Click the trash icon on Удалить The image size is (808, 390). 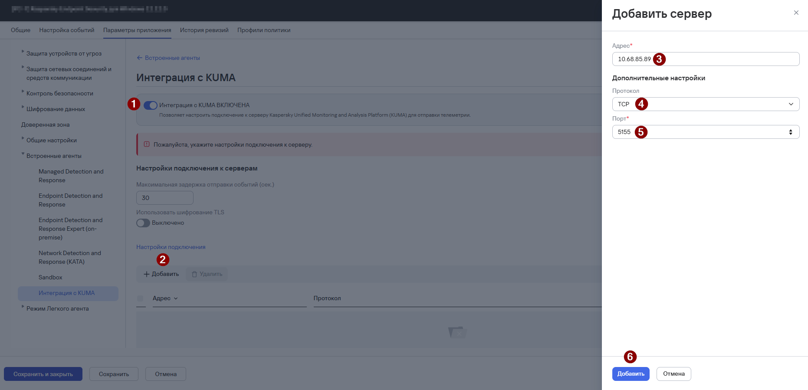[194, 274]
